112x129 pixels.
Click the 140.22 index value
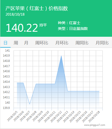(22, 28)
